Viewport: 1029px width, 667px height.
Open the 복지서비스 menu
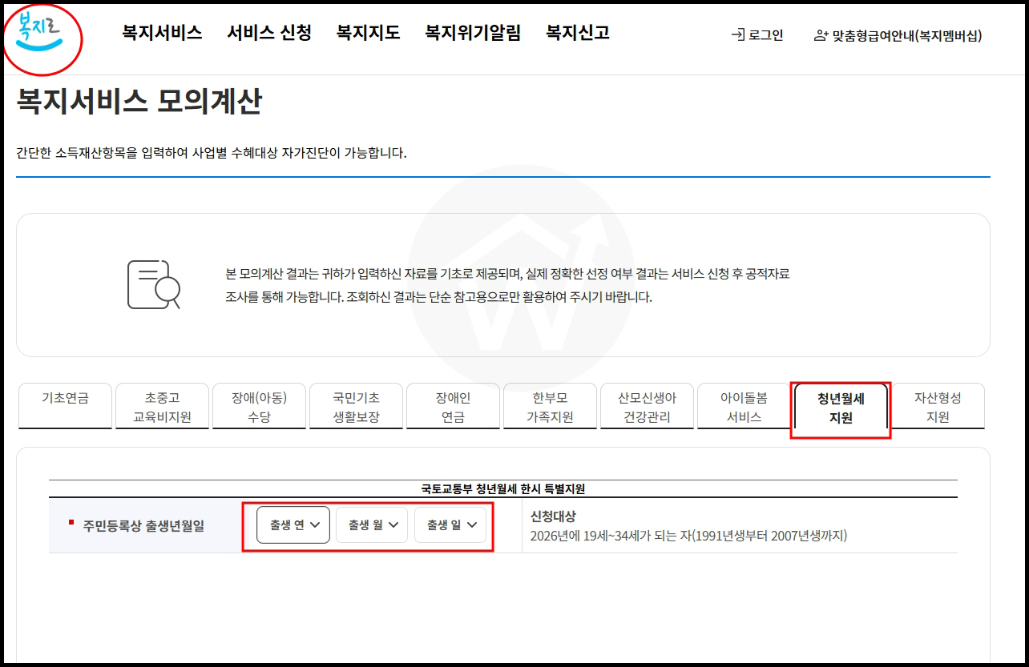161,33
